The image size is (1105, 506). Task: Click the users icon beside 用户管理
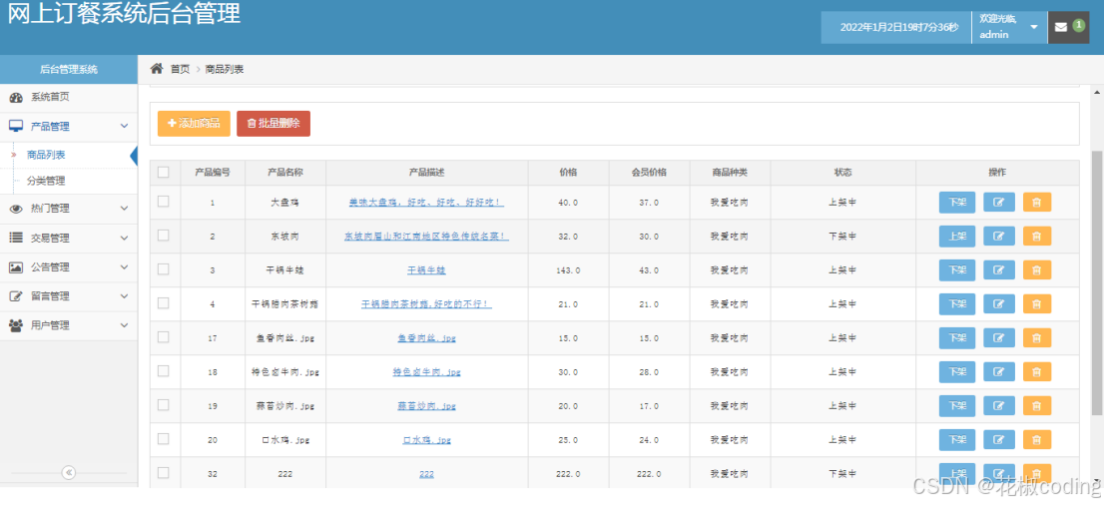16,325
